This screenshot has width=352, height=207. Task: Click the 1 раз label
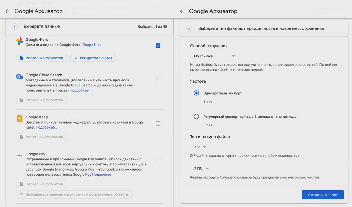[208, 102]
